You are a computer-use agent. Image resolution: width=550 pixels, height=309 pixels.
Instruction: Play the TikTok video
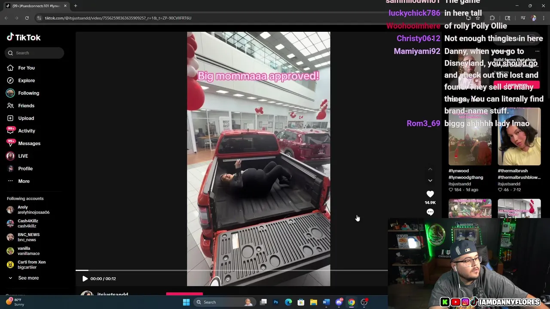85,279
